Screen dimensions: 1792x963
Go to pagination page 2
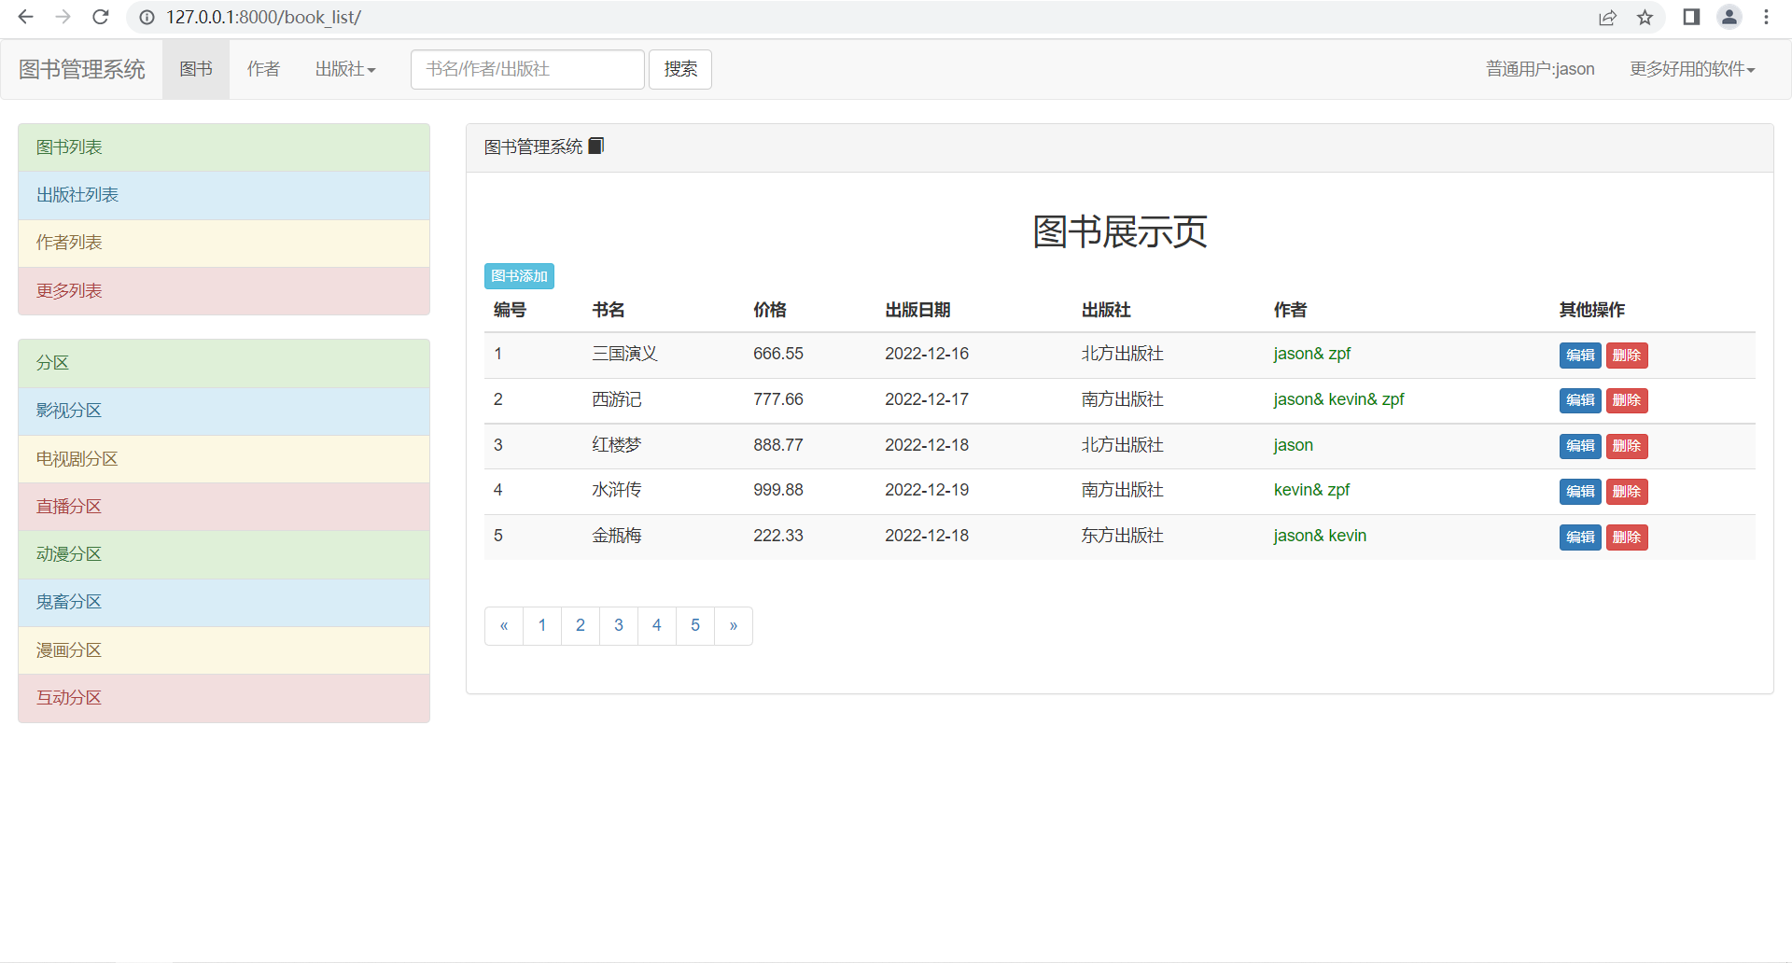coord(581,626)
